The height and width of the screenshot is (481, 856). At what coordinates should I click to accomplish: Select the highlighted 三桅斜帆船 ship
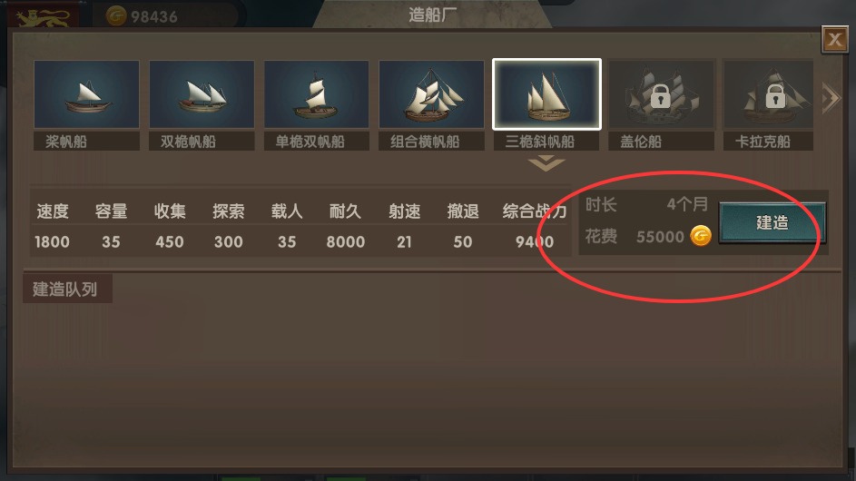pyautogui.click(x=546, y=94)
